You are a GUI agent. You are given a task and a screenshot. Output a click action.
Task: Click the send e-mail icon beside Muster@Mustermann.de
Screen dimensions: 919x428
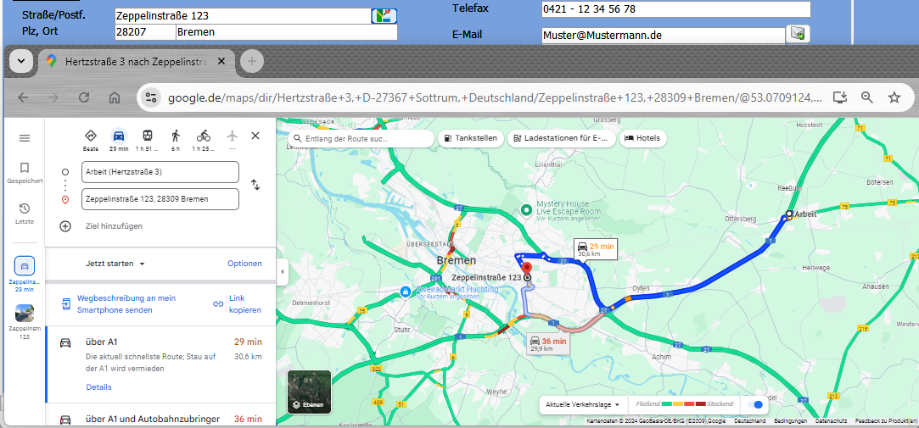tap(798, 34)
